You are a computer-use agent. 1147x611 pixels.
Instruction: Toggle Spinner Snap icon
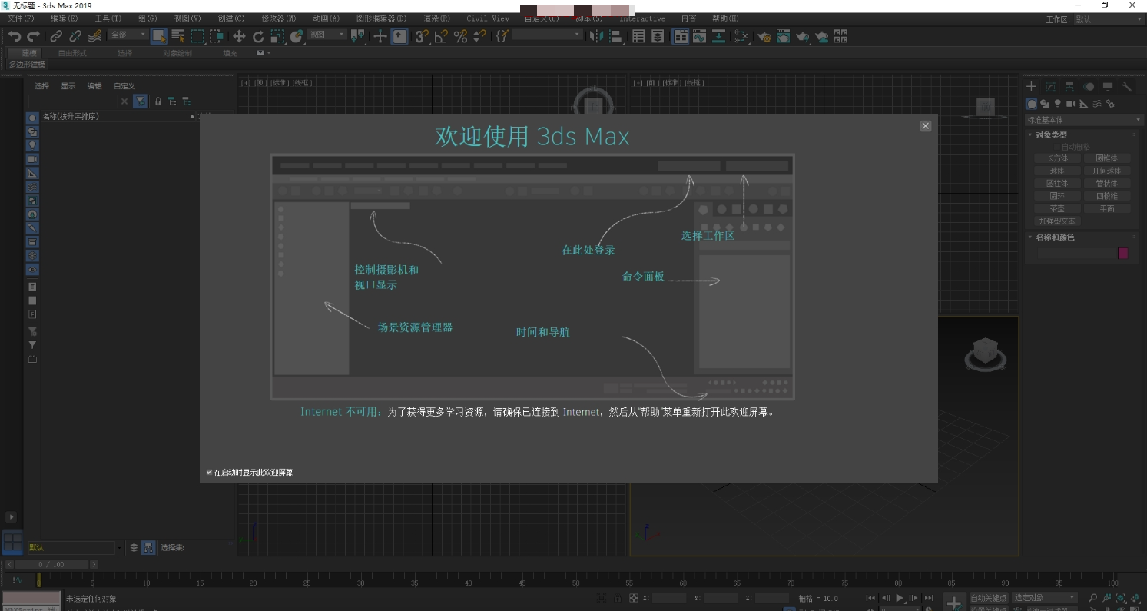click(x=479, y=36)
